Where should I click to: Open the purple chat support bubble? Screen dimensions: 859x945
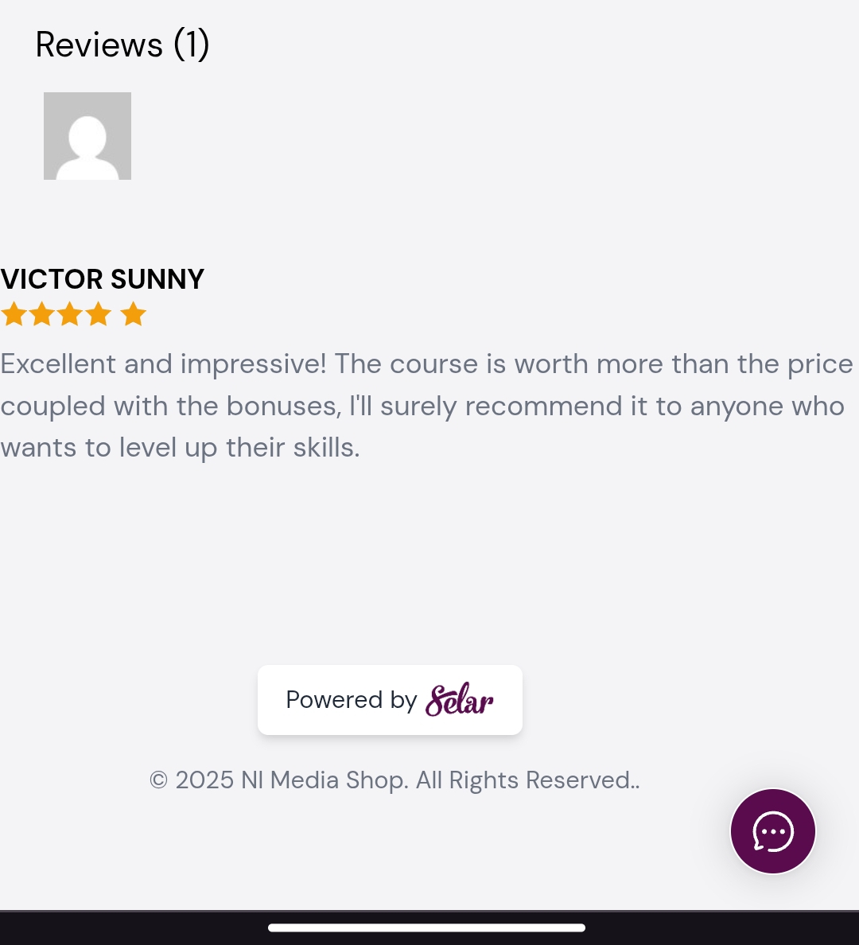click(x=773, y=831)
